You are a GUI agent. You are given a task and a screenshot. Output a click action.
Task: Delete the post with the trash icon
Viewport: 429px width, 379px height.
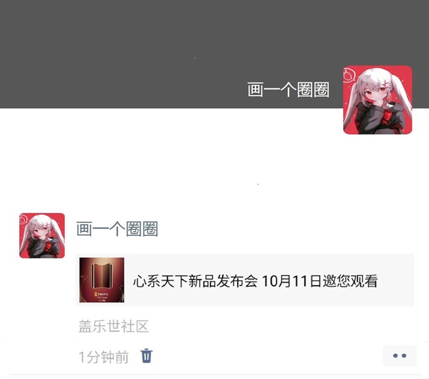pyautogui.click(x=147, y=356)
